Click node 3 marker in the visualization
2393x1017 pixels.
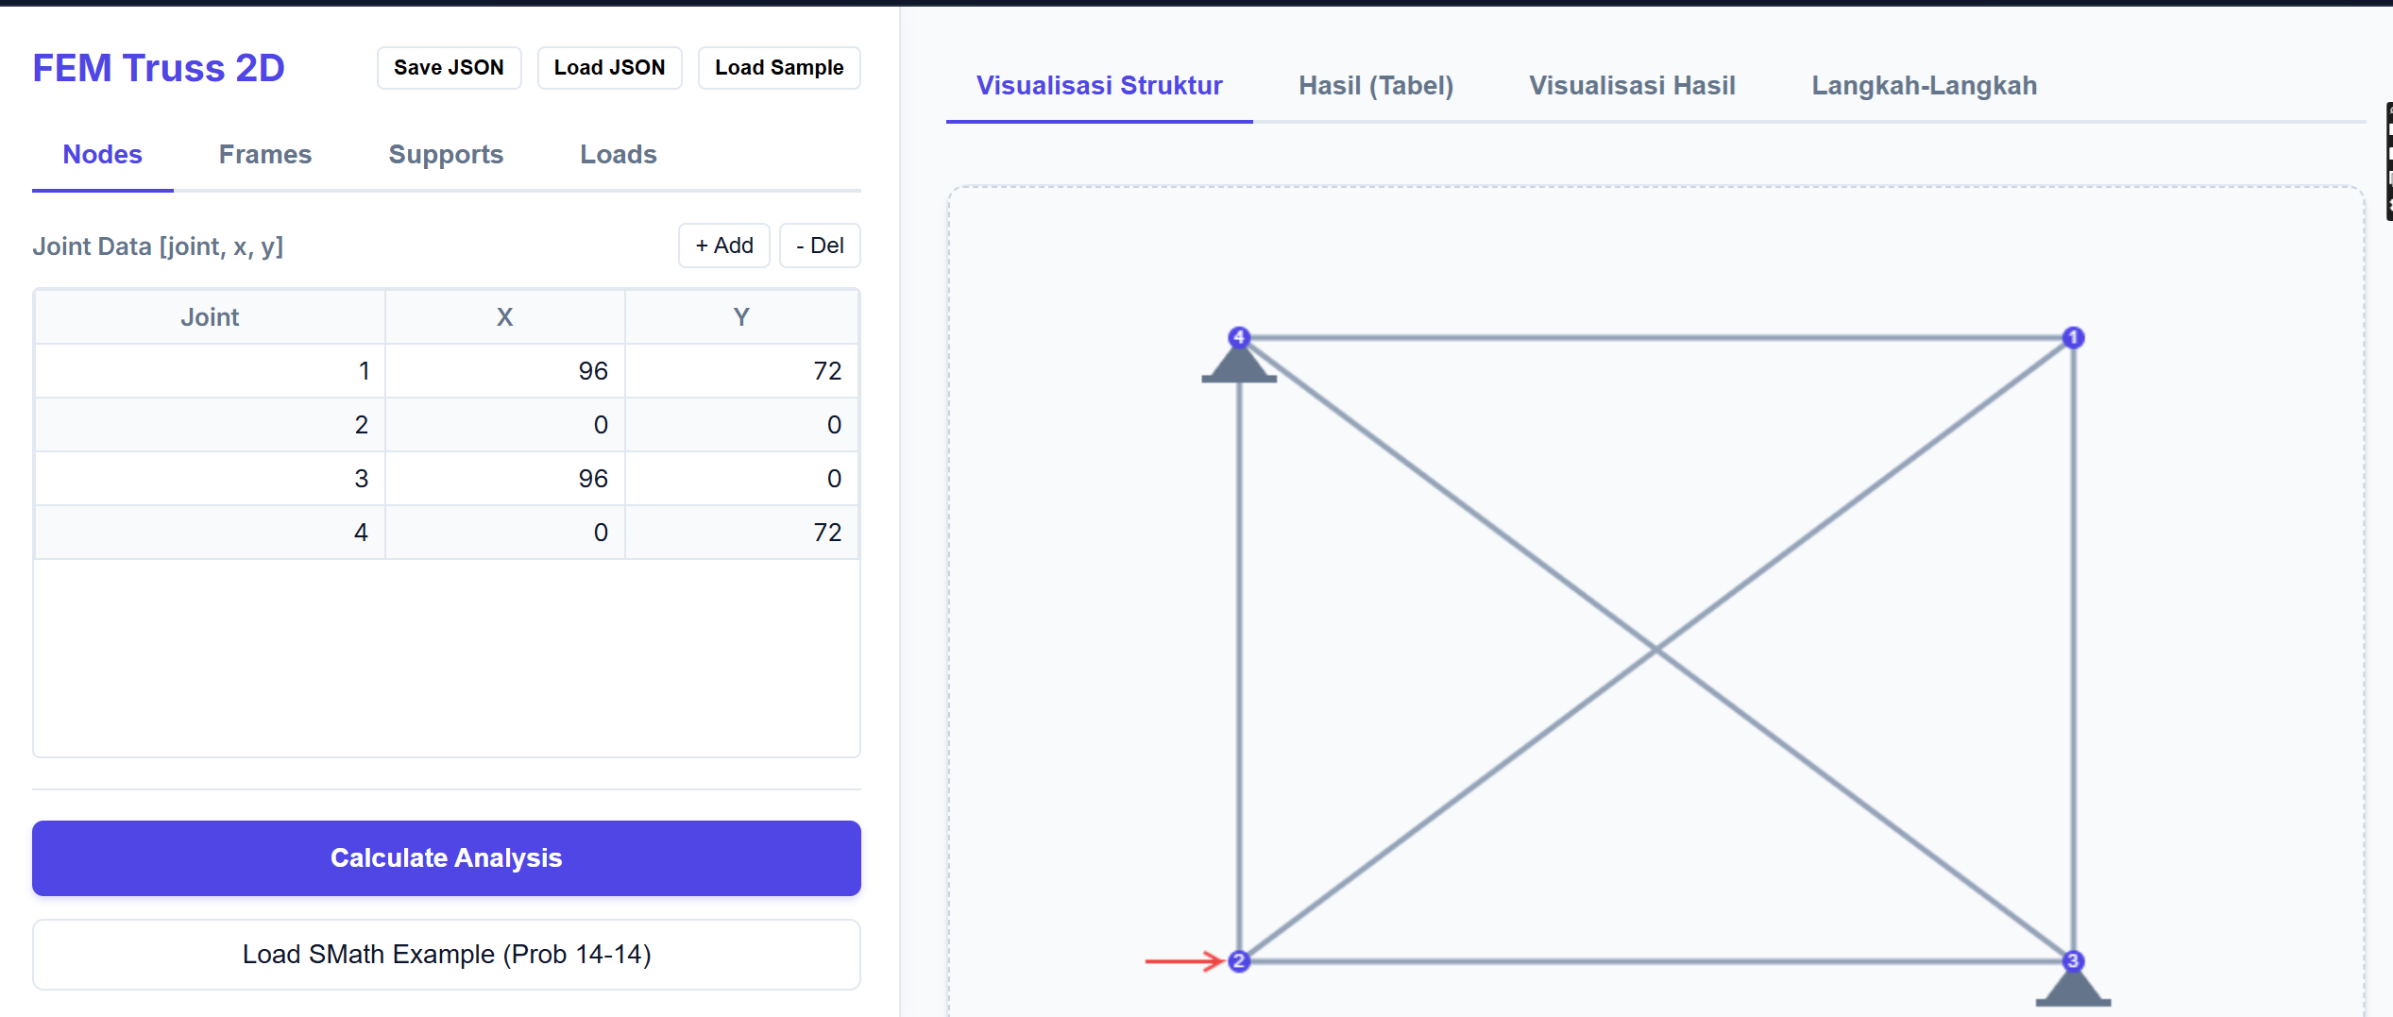coord(2073,961)
